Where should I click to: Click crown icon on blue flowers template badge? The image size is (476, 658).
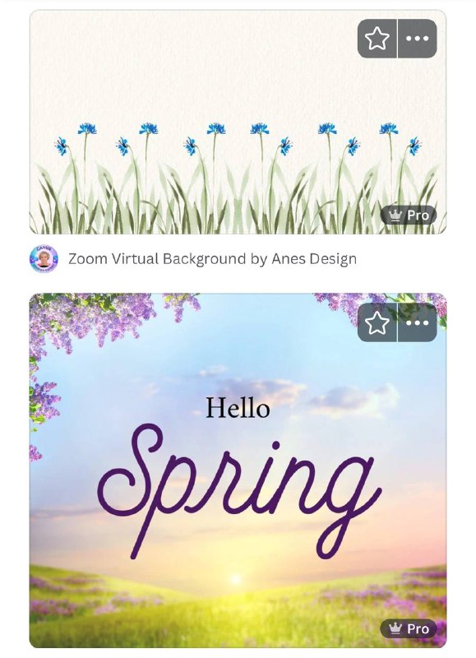tap(395, 215)
